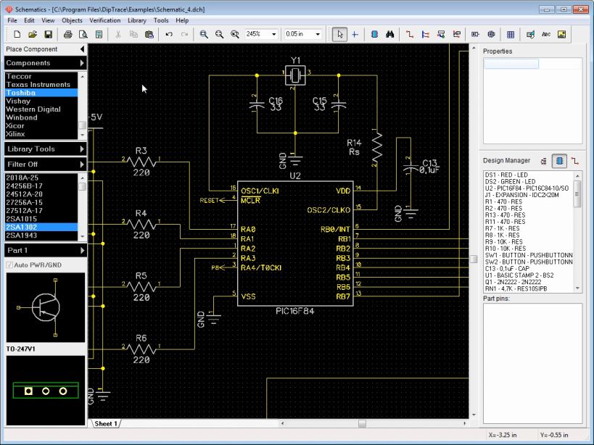Viewport: 594px width, 445px height.
Task: Toggle components view in Design Manager
Action: (559, 161)
